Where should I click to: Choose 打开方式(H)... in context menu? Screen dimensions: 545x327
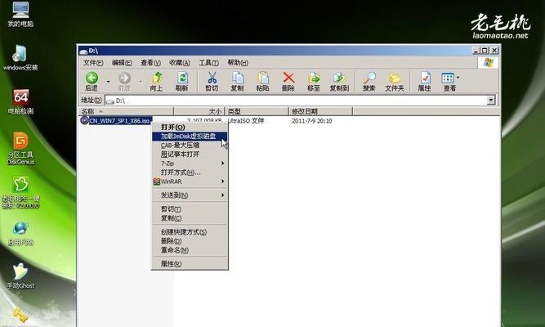pyautogui.click(x=190, y=172)
